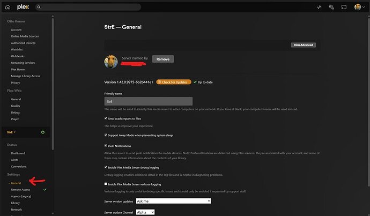Open Privacy in sidebar
The width and height of the screenshot is (370, 216).
pyautogui.click(x=16, y=83)
